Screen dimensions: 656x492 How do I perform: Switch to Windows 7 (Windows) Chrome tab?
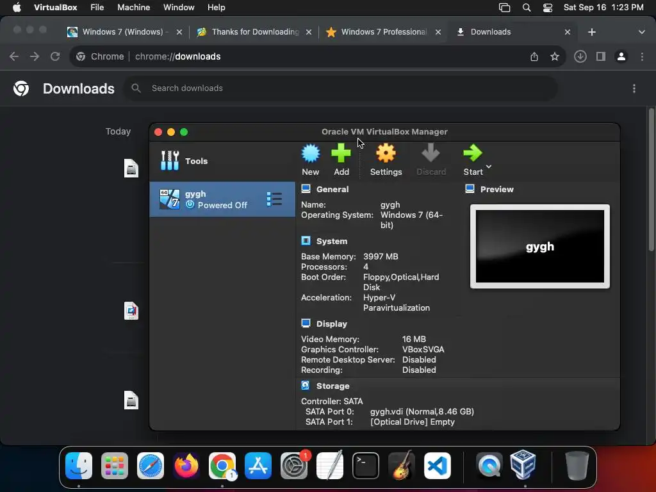pyautogui.click(x=125, y=32)
